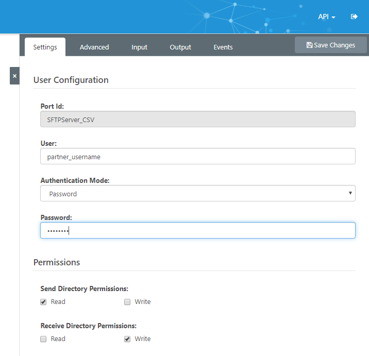Image resolution: width=369 pixels, height=356 pixels.
Task: Switch to the Advanced tab
Action: click(x=94, y=47)
